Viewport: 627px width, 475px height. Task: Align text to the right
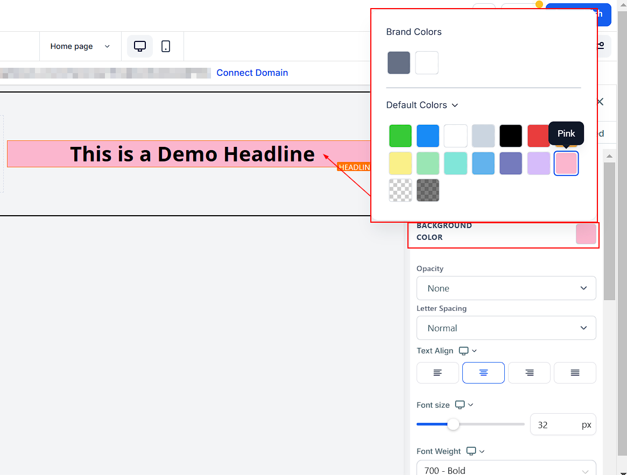(x=529, y=373)
